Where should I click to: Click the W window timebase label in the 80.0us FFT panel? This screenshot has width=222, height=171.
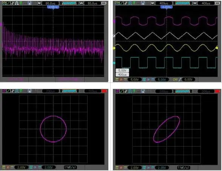[x=81, y=3]
